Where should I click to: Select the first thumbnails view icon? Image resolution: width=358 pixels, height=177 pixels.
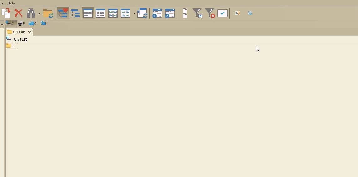[x=113, y=13]
